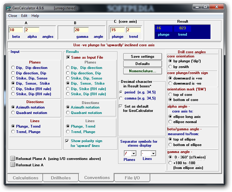
Task: Select Results planes Dip, Strike (RH rule)
Action: (x=68, y=89)
